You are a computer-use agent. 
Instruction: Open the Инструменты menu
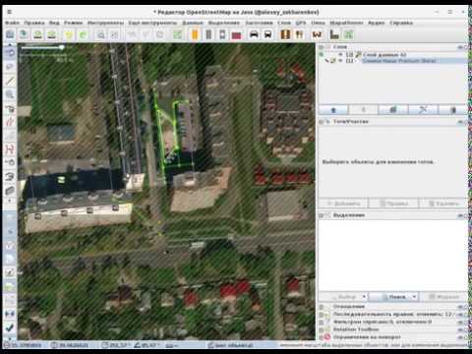coord(105,23)
